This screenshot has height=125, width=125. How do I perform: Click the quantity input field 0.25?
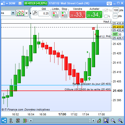point(44,13)
